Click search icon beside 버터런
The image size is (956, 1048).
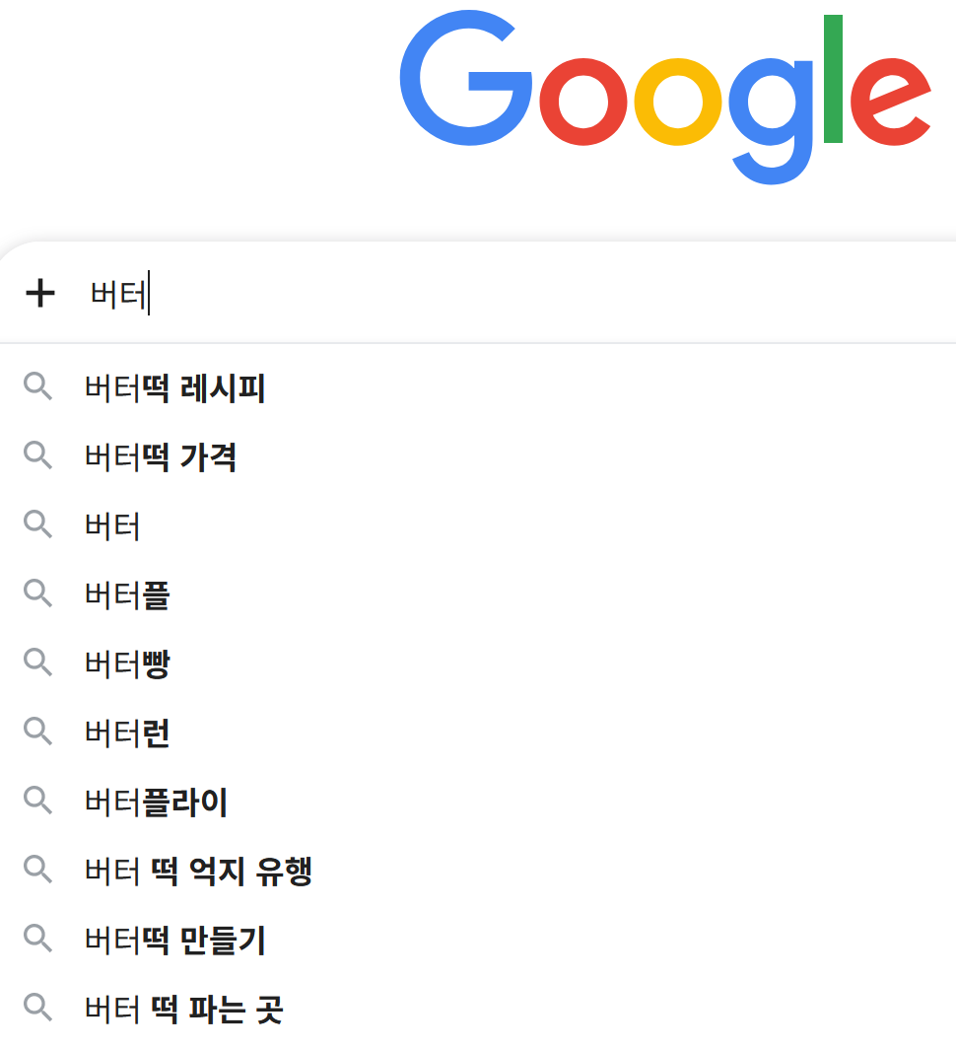click(x=37, y=732)
